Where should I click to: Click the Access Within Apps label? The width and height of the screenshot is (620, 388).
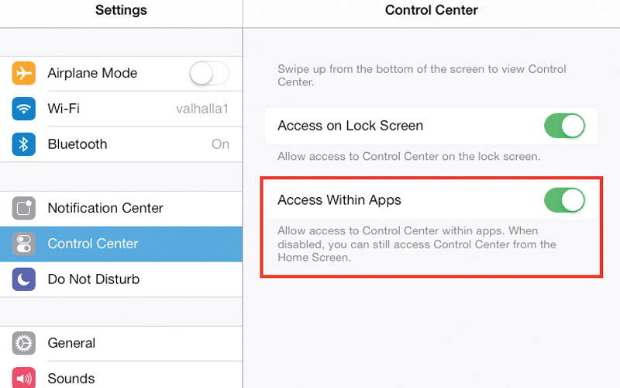[x=339, y=200]
